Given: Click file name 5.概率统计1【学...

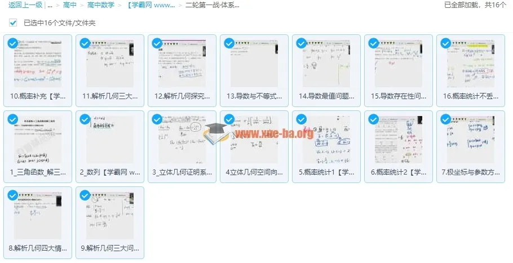Looking at the screenshot, I should [326, 172].
